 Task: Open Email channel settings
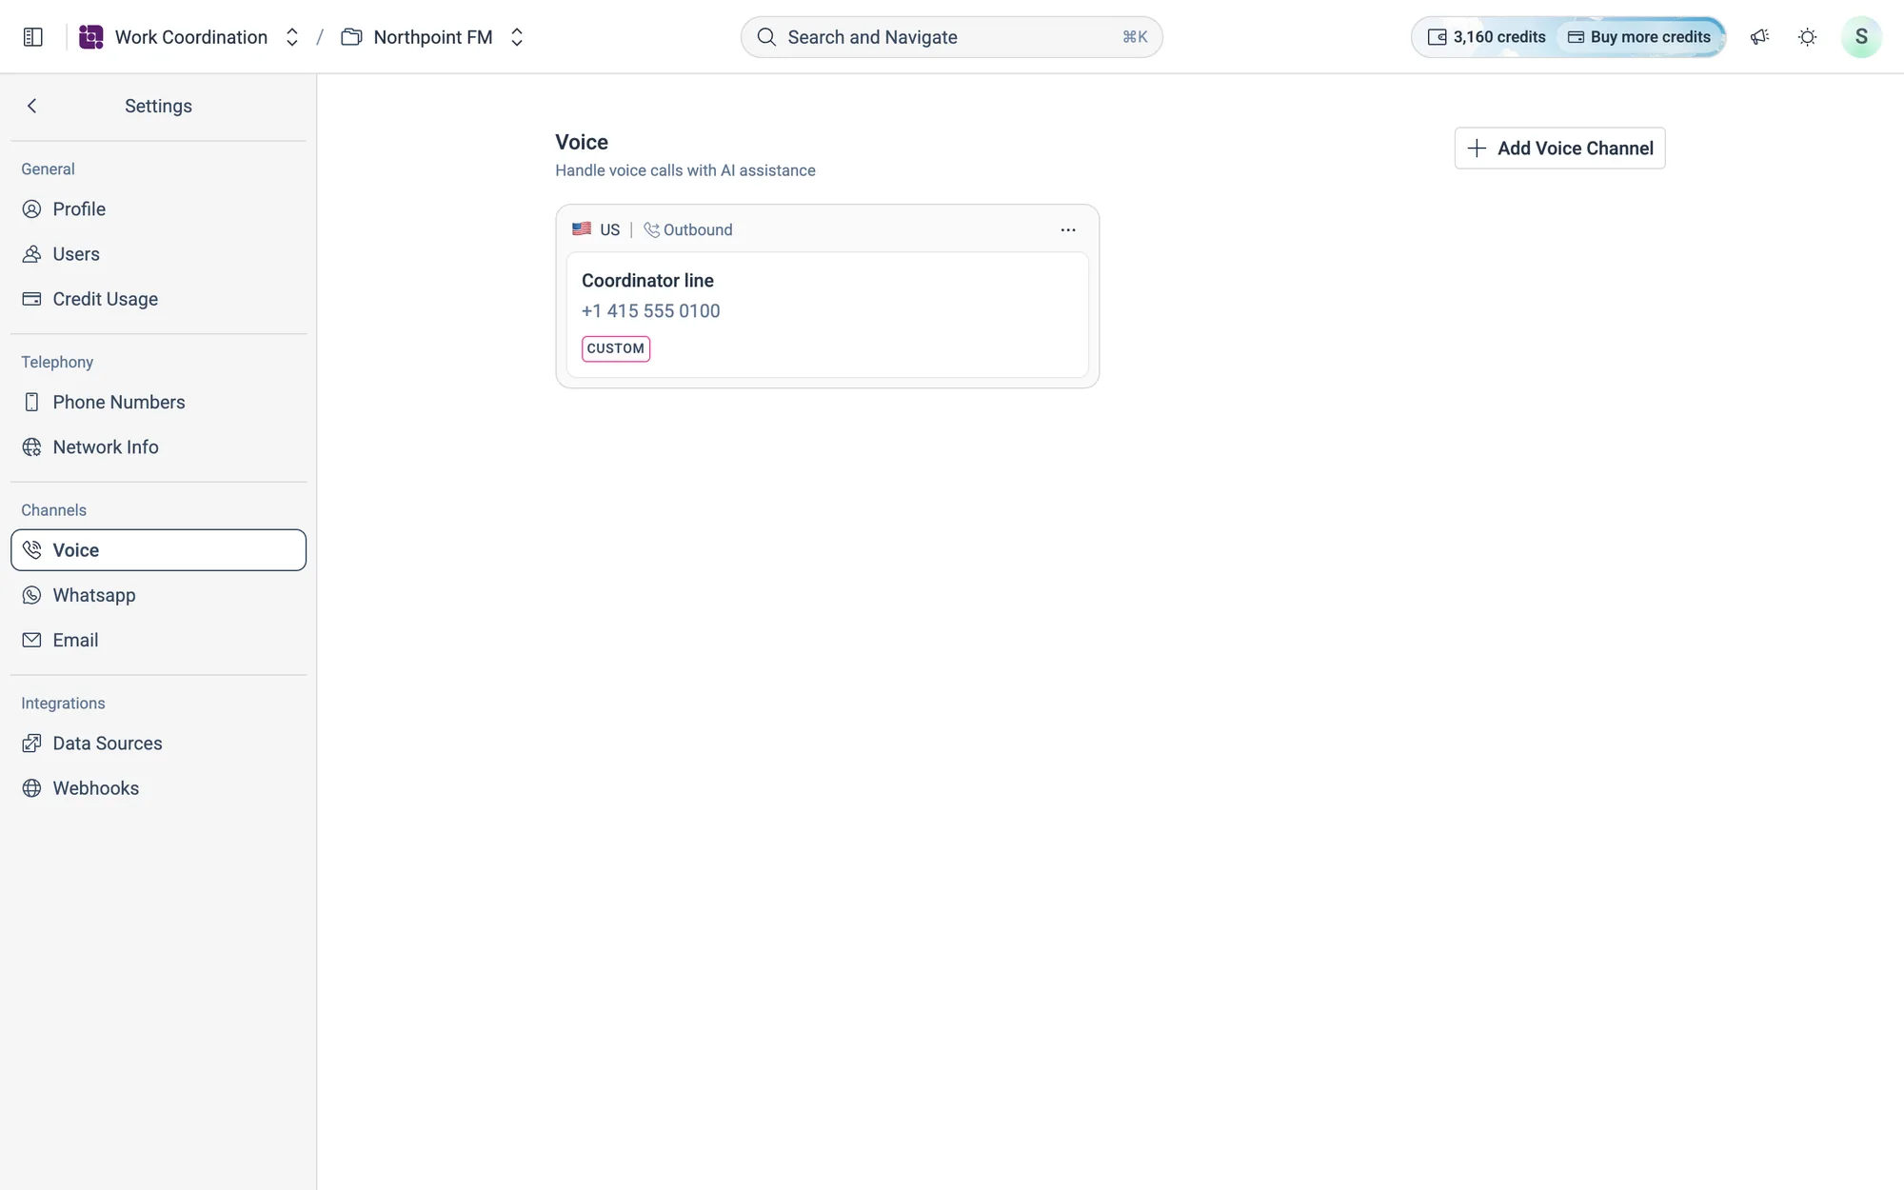click(159, 641)
